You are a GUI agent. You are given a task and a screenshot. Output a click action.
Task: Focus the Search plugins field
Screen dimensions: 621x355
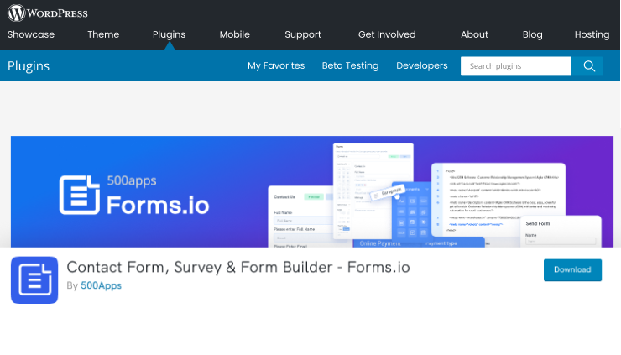(515, 65)
